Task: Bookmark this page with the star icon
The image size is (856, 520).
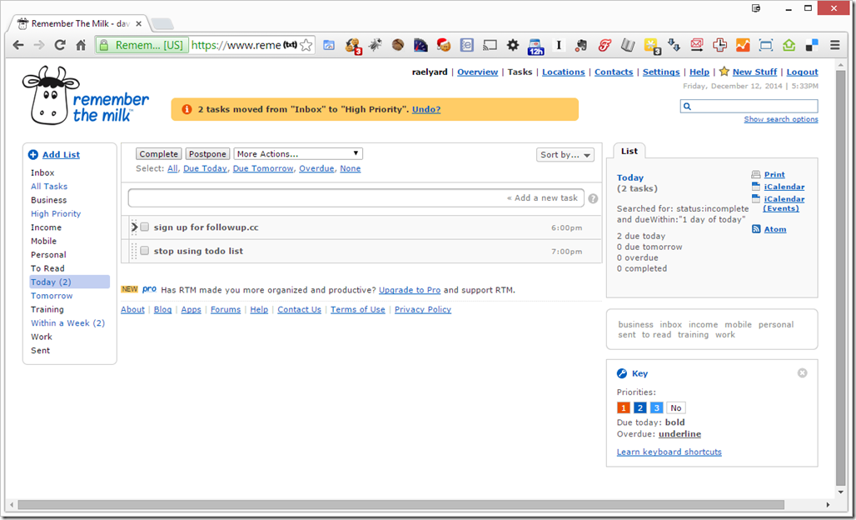Action: pos(306,45)
